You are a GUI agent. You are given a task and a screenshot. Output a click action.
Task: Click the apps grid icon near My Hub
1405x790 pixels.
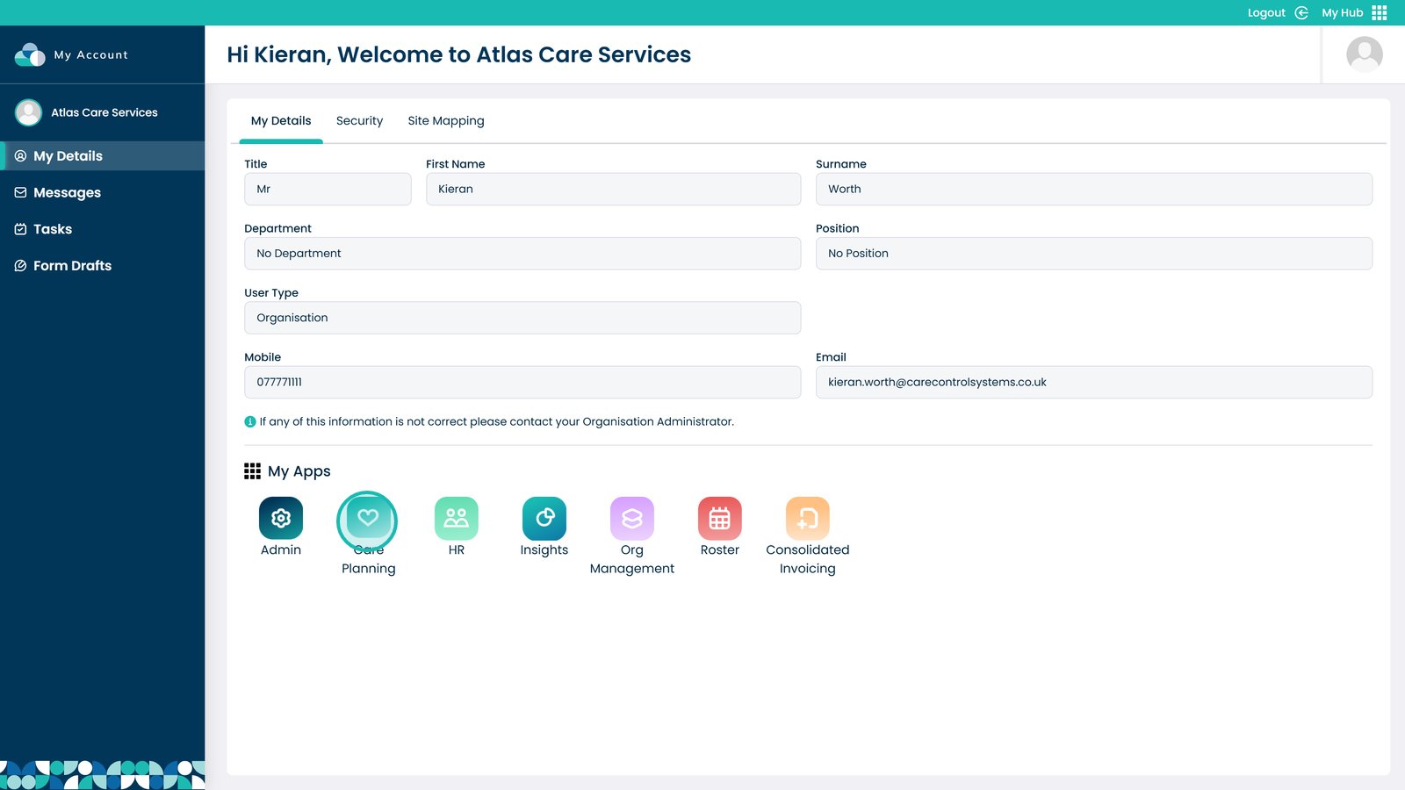1380,12
